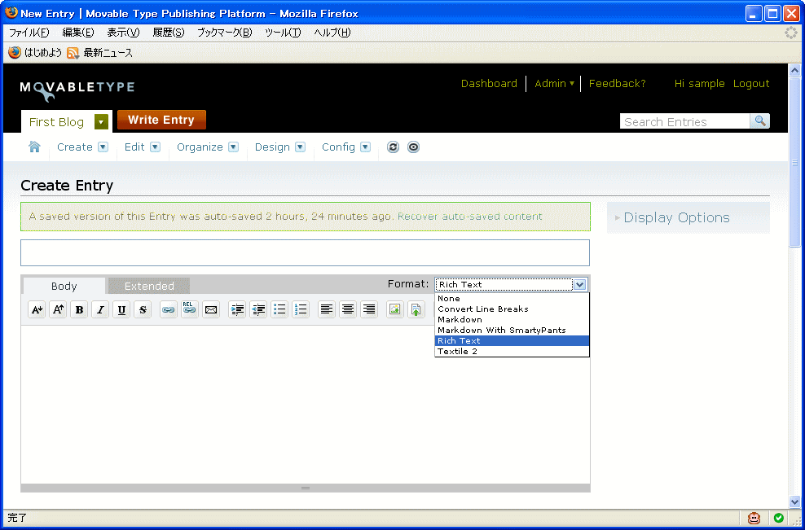The height and width of the screenshot is (530, 805).
Task: Open the Design menu dropdown arrow
Action: [x=301, y=147]
